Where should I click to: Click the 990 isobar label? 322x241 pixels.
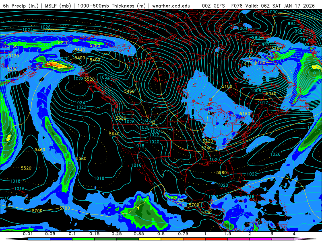(x=299, y=31)
